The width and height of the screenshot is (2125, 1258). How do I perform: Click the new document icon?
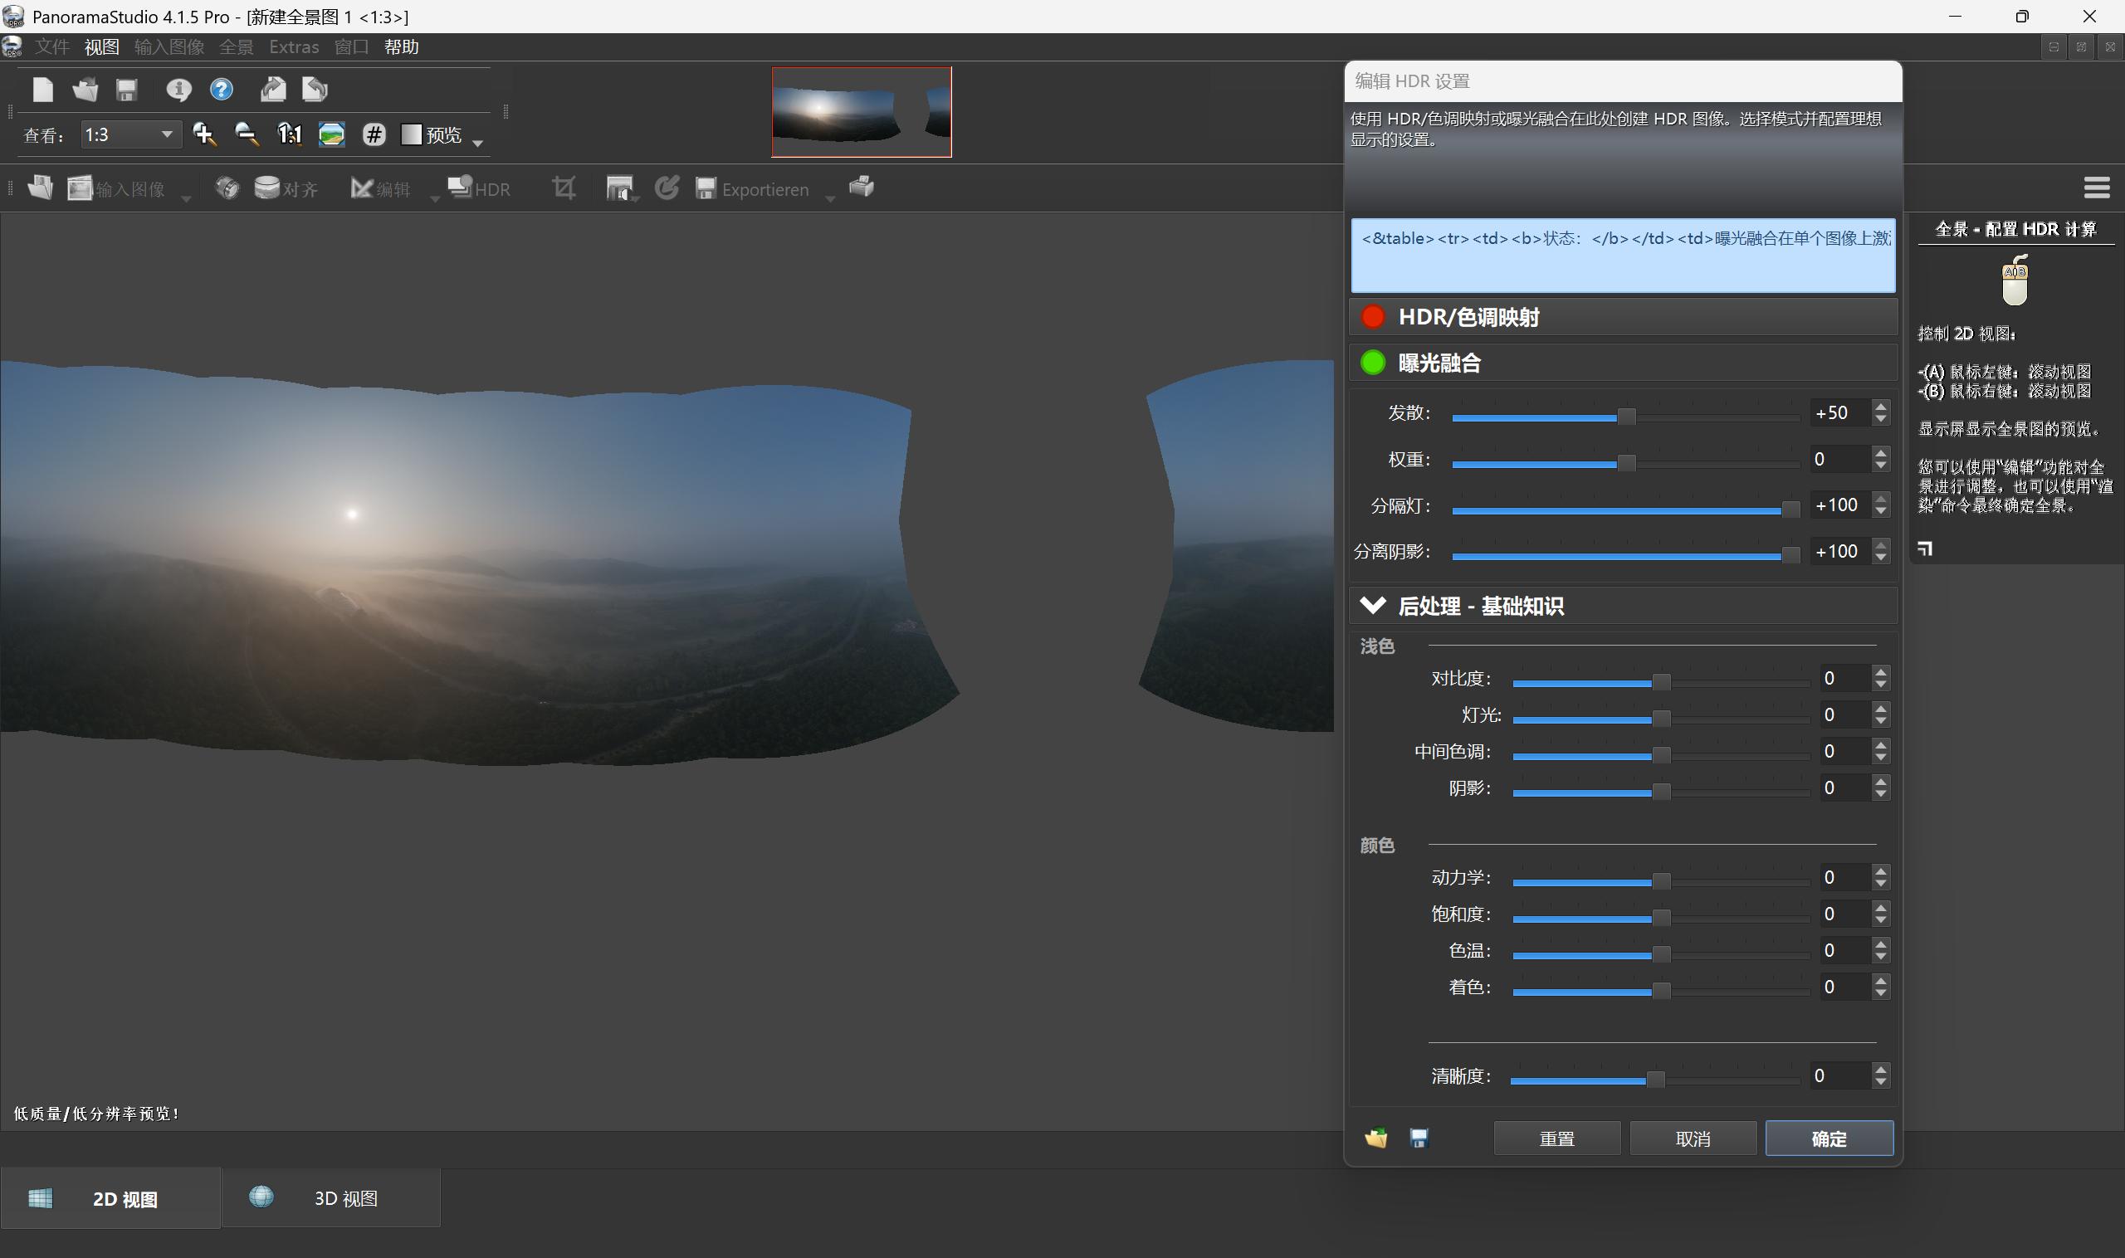click(x=42, y=89)
